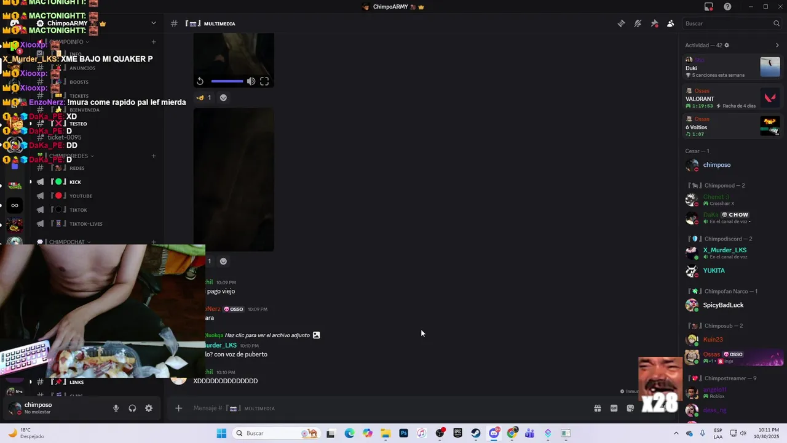Open Photoshop from the taskbar
Screen dimensions: 787x443
pos(403,433)
